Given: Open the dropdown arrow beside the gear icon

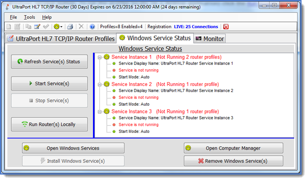Looking at the screenshot, I should pyautogui.click(x=61, y=27).
